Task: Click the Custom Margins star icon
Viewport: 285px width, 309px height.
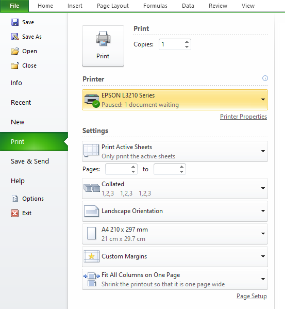Action: pos(91,256)
